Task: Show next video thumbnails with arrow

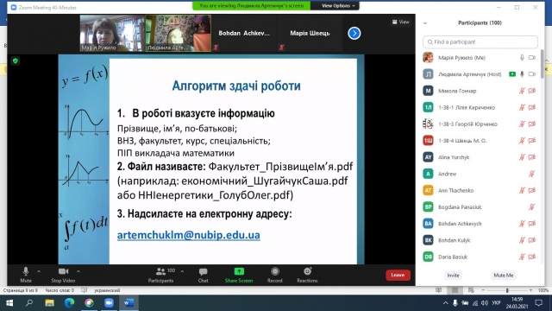Action: tap(354, 33)
